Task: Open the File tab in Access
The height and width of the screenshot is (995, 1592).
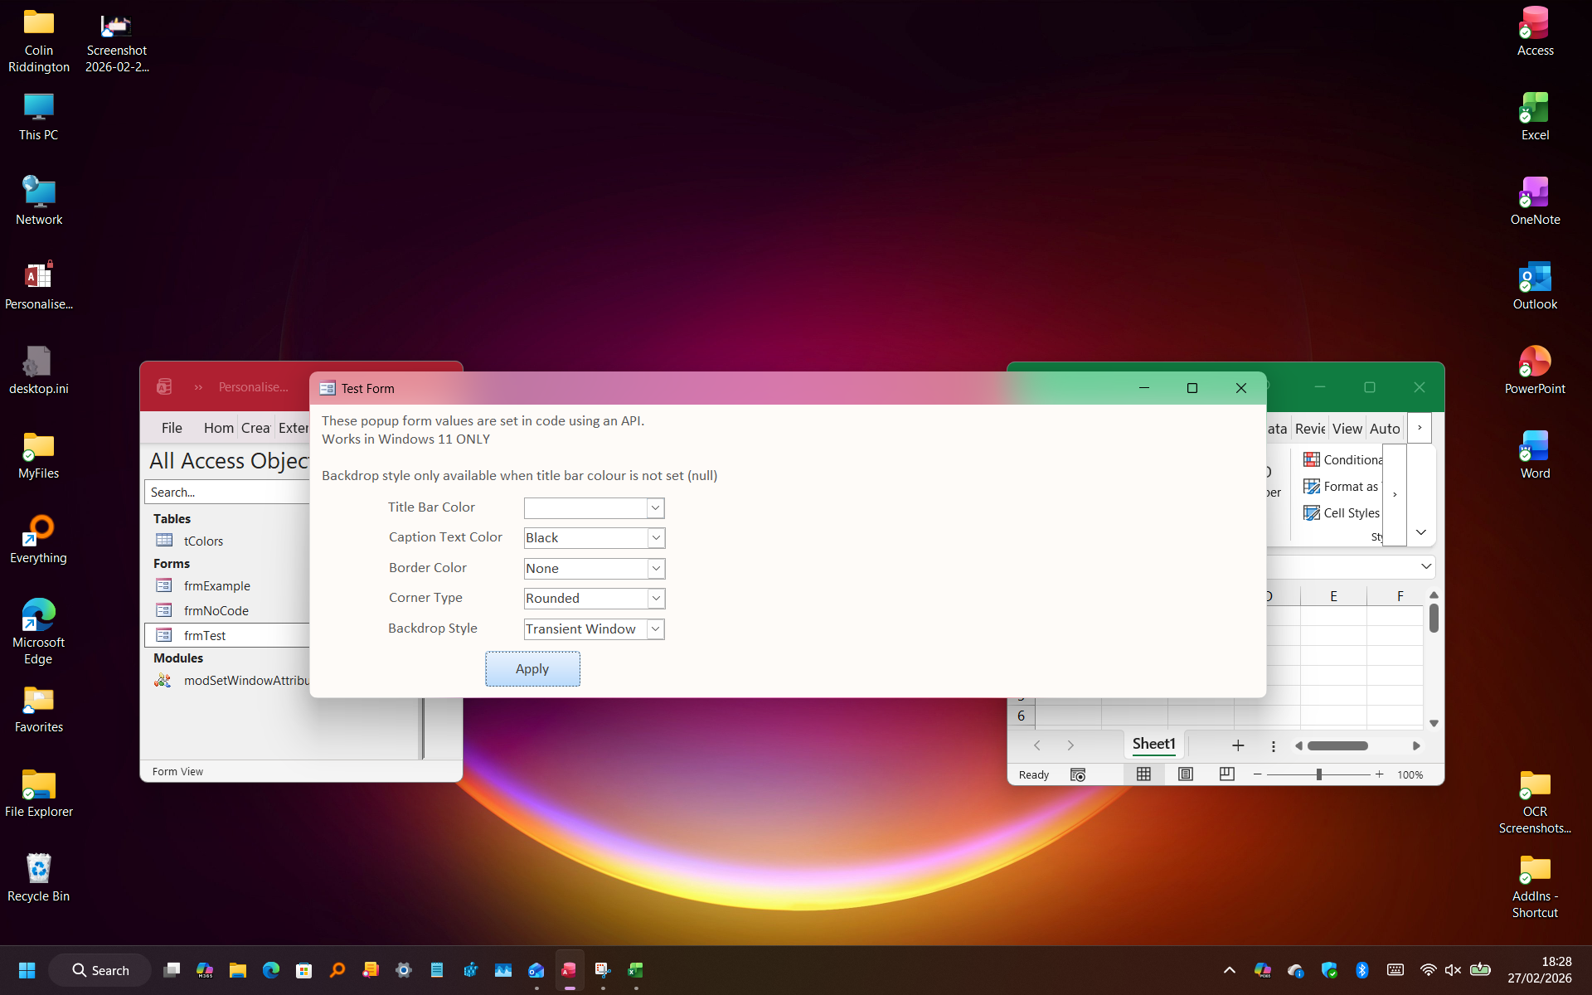Action: (172, 428)
